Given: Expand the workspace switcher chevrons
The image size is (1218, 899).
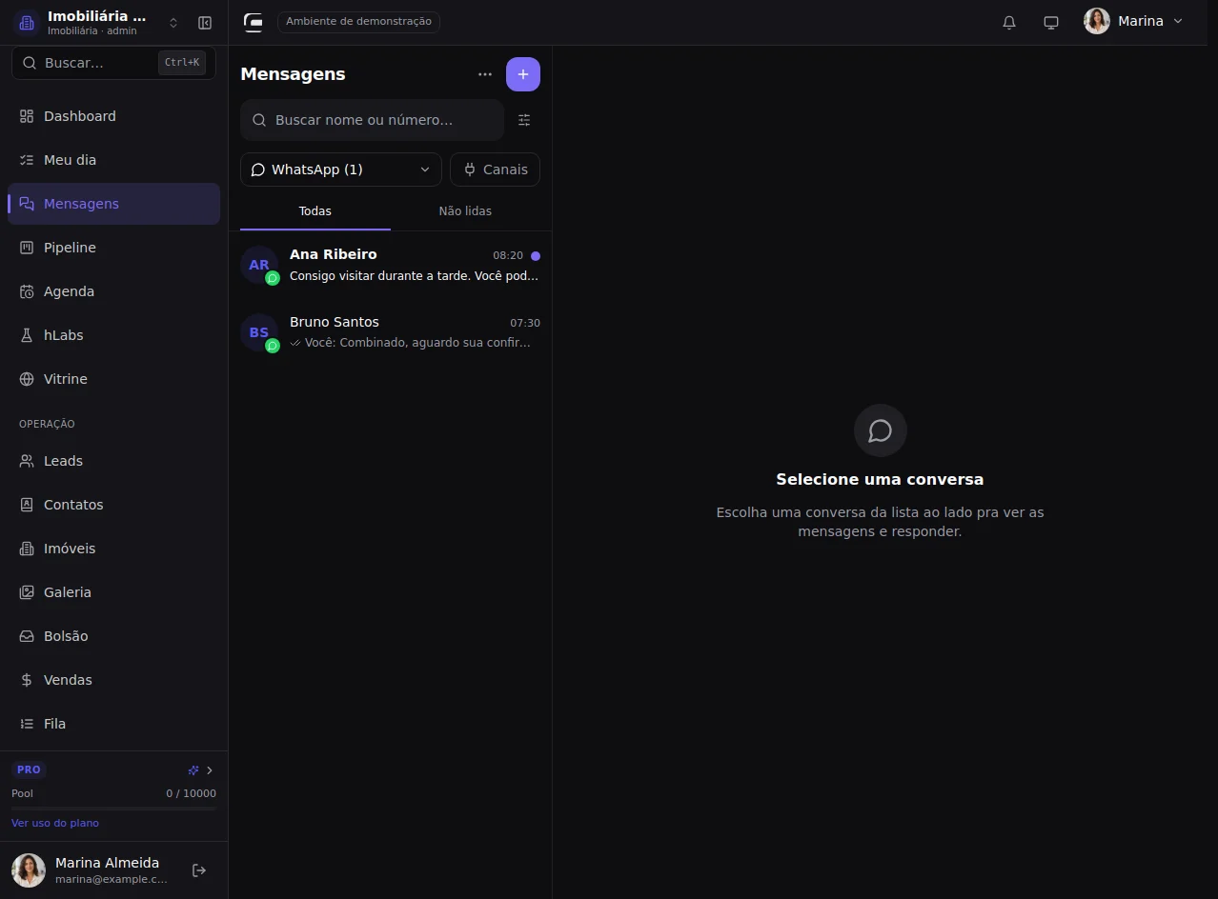Looking at the screenshot, I should click(x=173, y=23).
